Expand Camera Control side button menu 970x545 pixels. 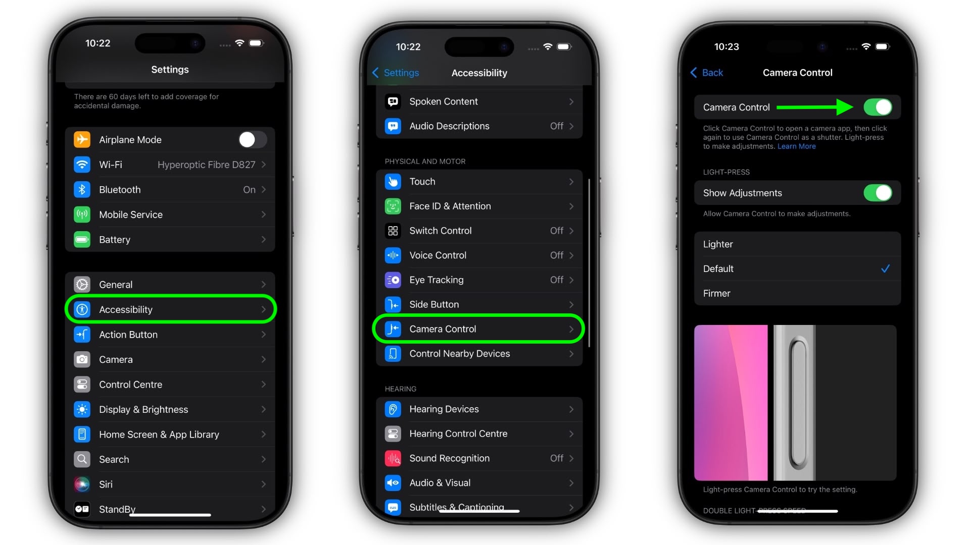[478, 329]
